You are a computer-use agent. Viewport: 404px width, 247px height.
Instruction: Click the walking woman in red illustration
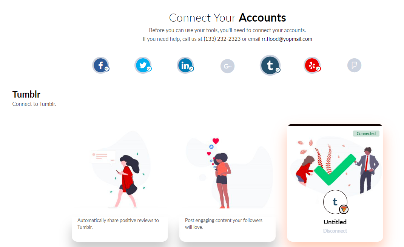(126, 181)
